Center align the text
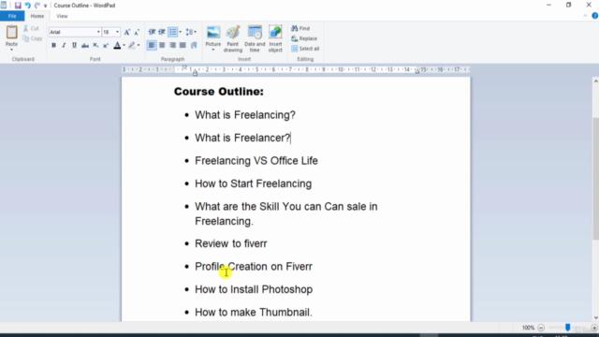Viewport: 599px width, 337px height. (x=162, y=46)
